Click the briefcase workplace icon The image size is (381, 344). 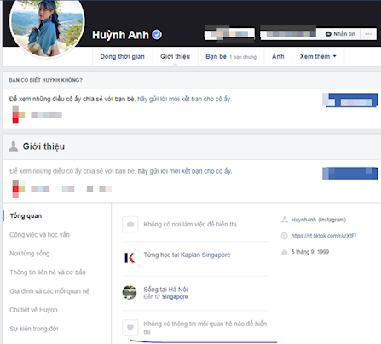[130, 225]
